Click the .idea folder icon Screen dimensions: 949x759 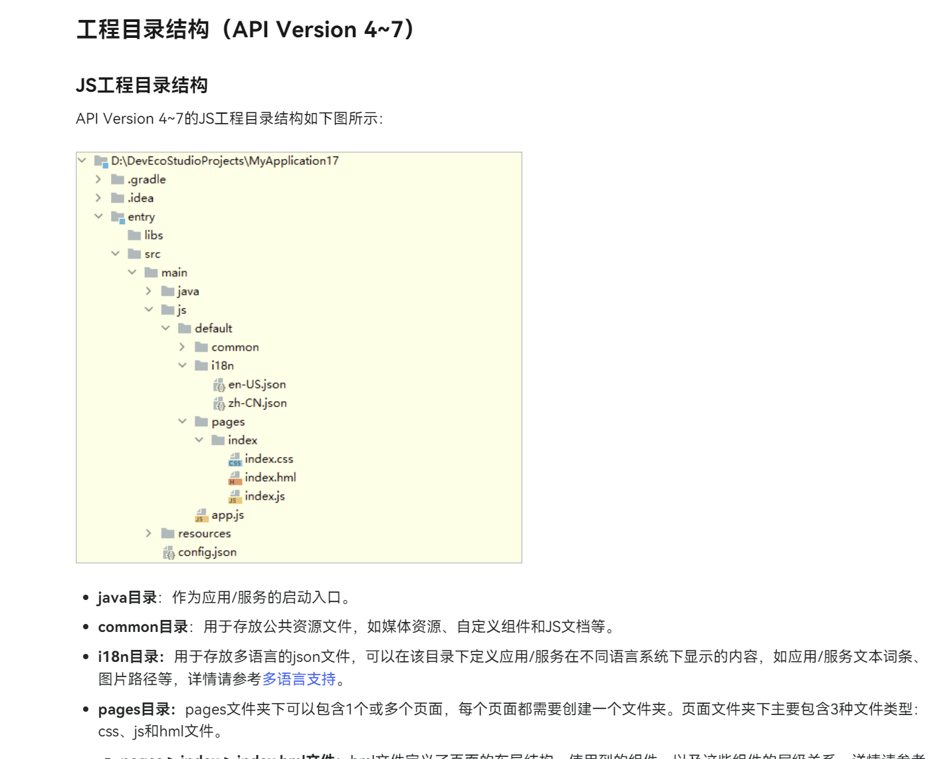coord(118,198)
